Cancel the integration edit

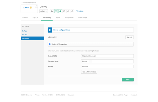click(129, 37)
